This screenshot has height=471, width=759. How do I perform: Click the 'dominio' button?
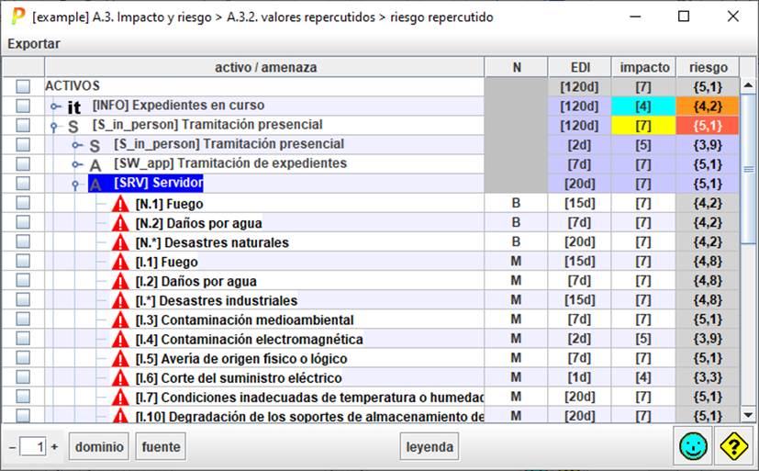(99, 447)
